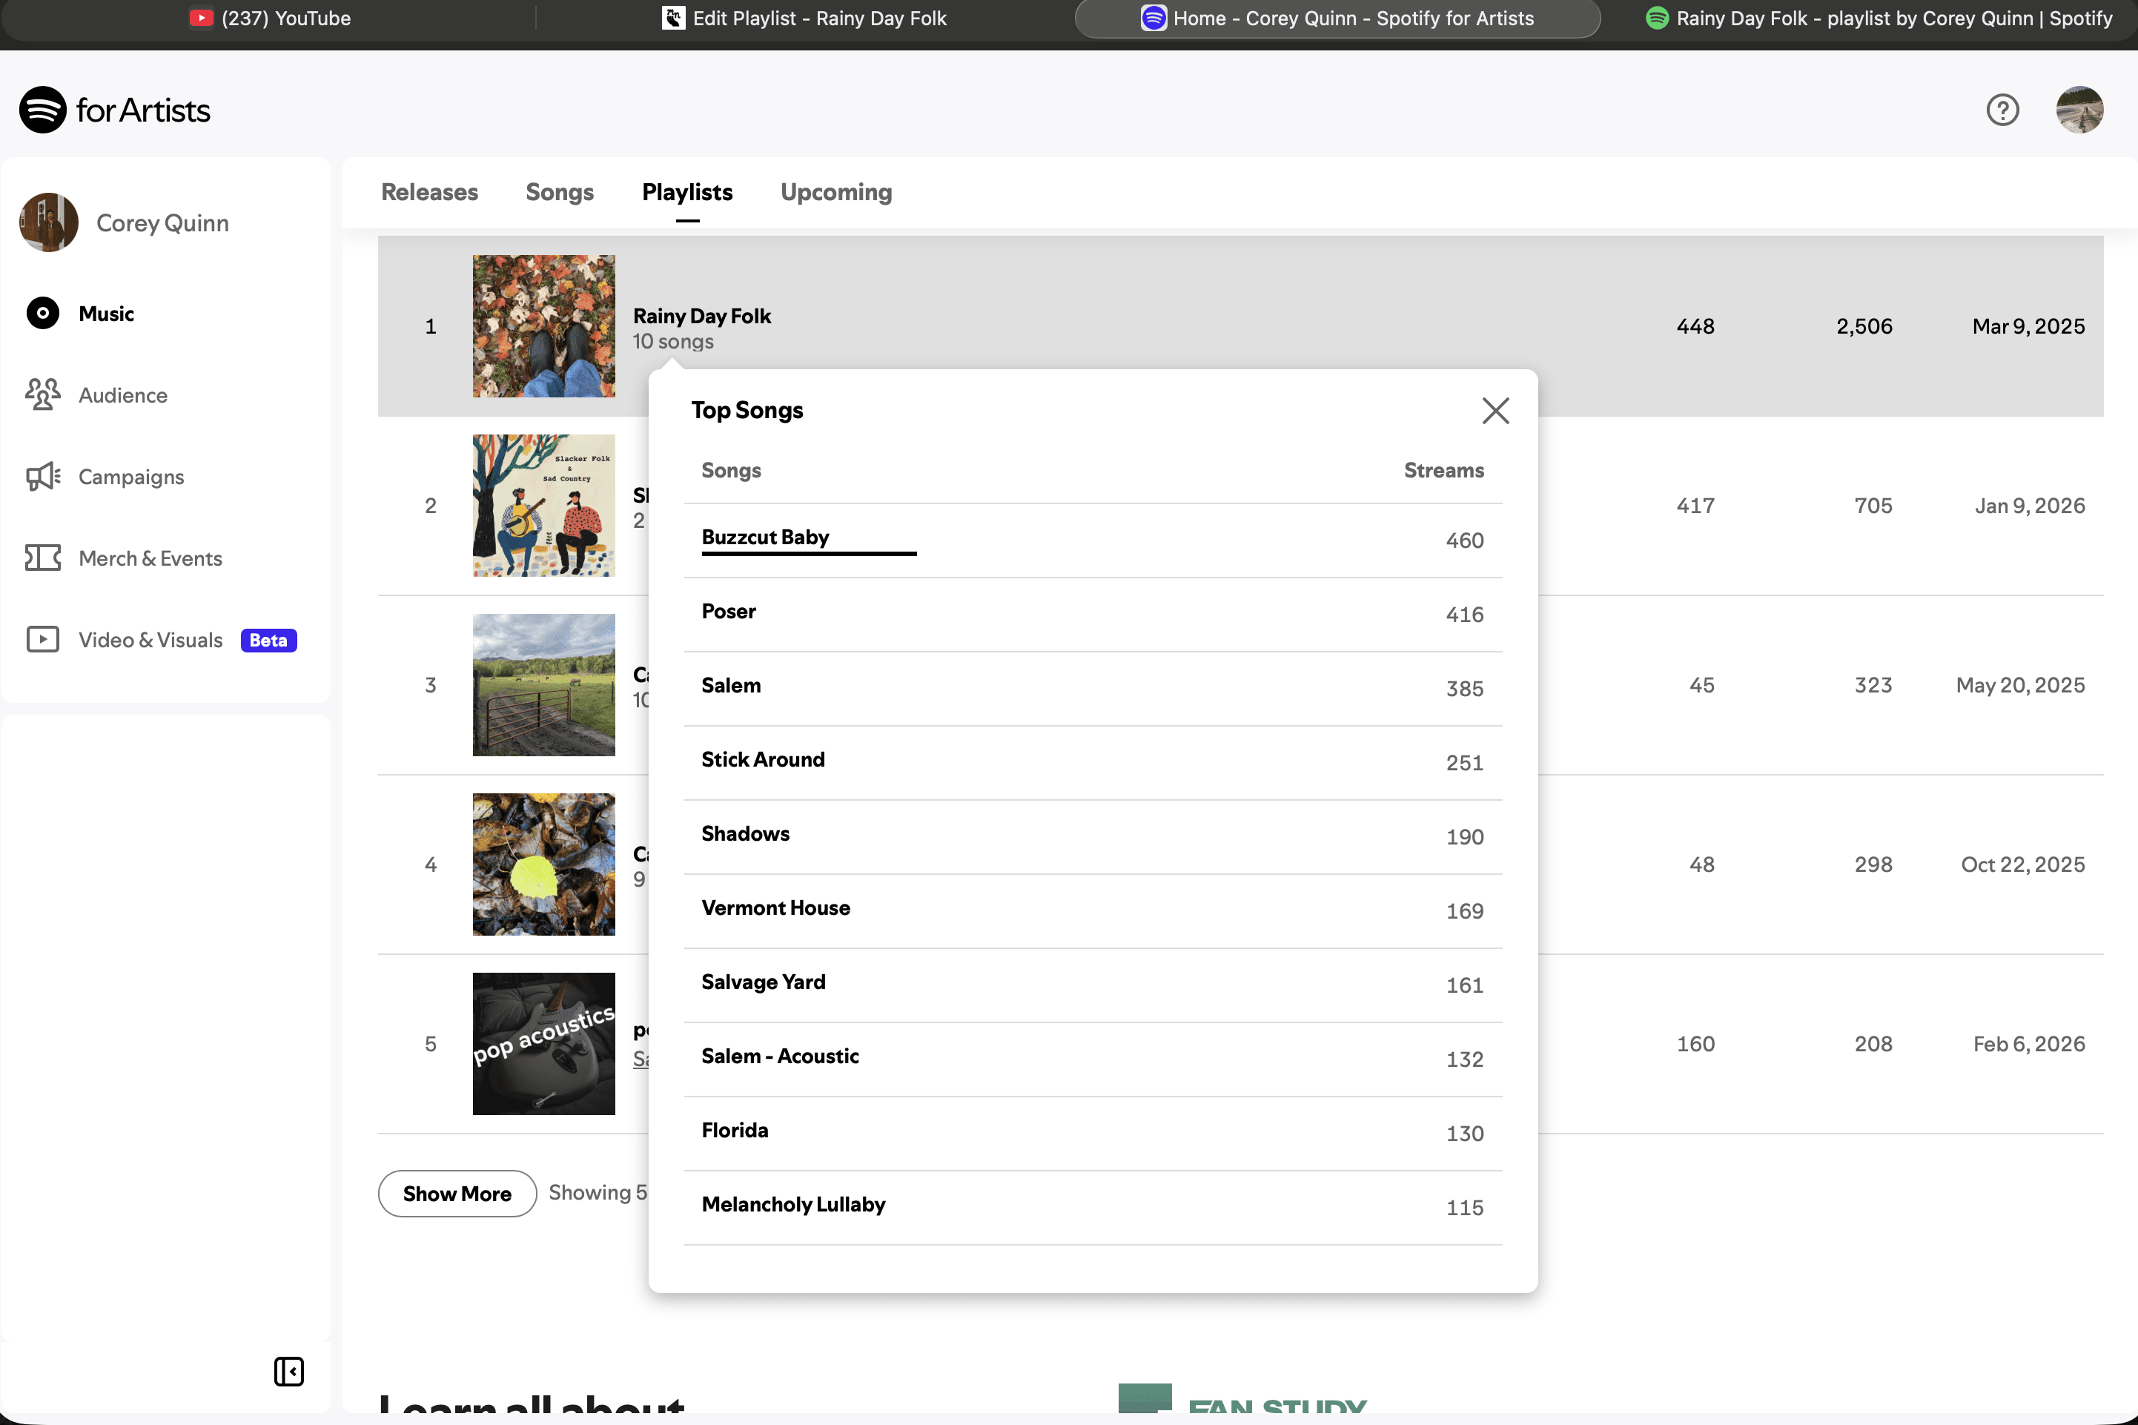Click the Rainy Day Folk cover thumbnail
The height and width of the screenshot is (1425, 2138).
coord(543,326)
